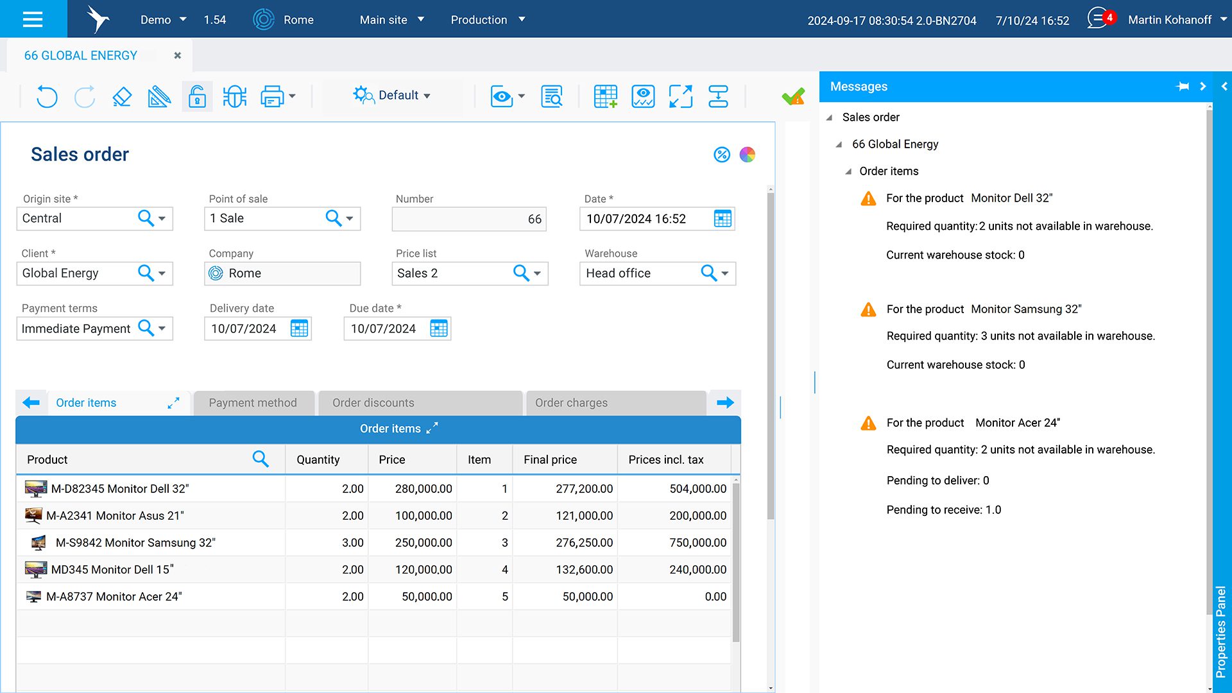Click the printer icon
This screenshot has width=1232, height=693.
point(272,96)
